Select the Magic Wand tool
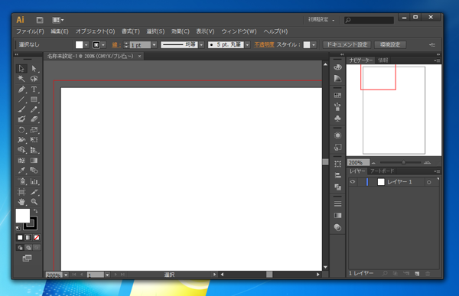 tap(21, 79)
